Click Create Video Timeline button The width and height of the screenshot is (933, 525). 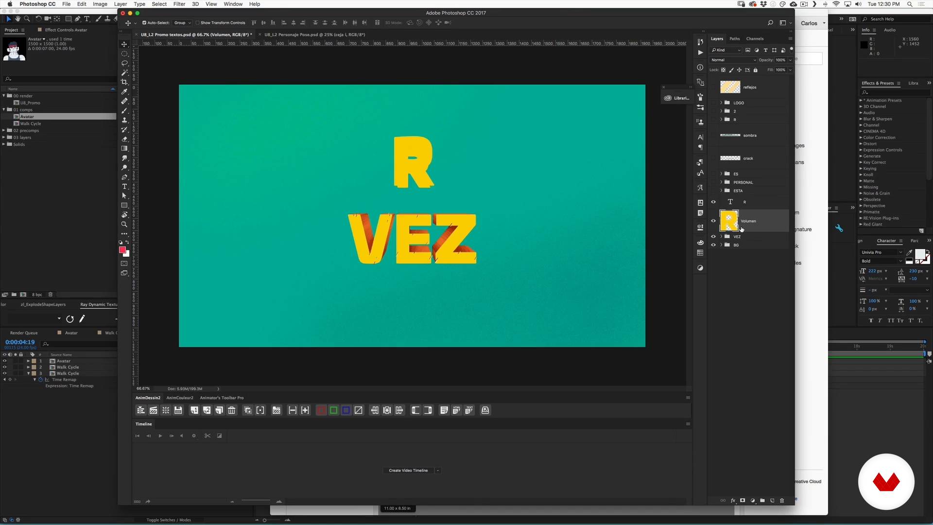[x=408, y=471]
